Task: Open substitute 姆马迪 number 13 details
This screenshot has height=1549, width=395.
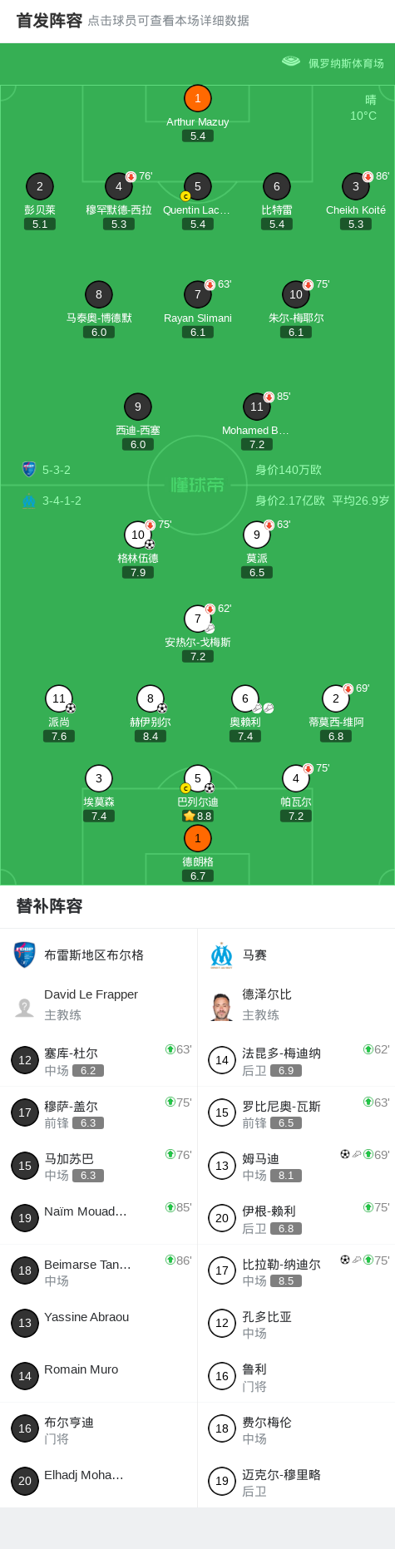Action: click(x=296, y=1166)
